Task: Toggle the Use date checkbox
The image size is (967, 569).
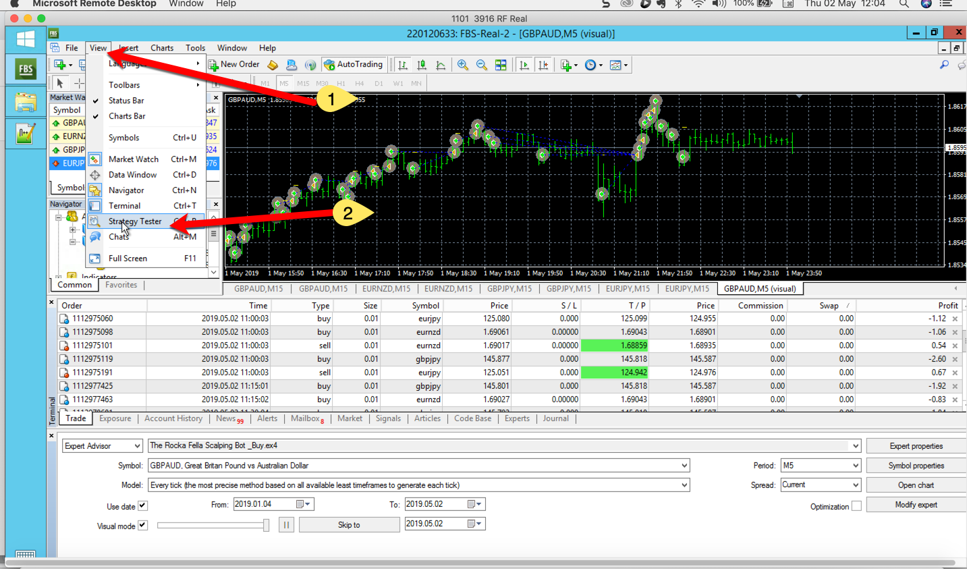Action: pyautogui.click(x=142, y=506)
